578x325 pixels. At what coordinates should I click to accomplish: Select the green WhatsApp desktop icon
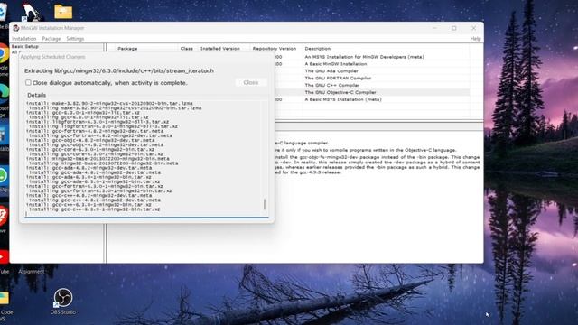(3, 176)
